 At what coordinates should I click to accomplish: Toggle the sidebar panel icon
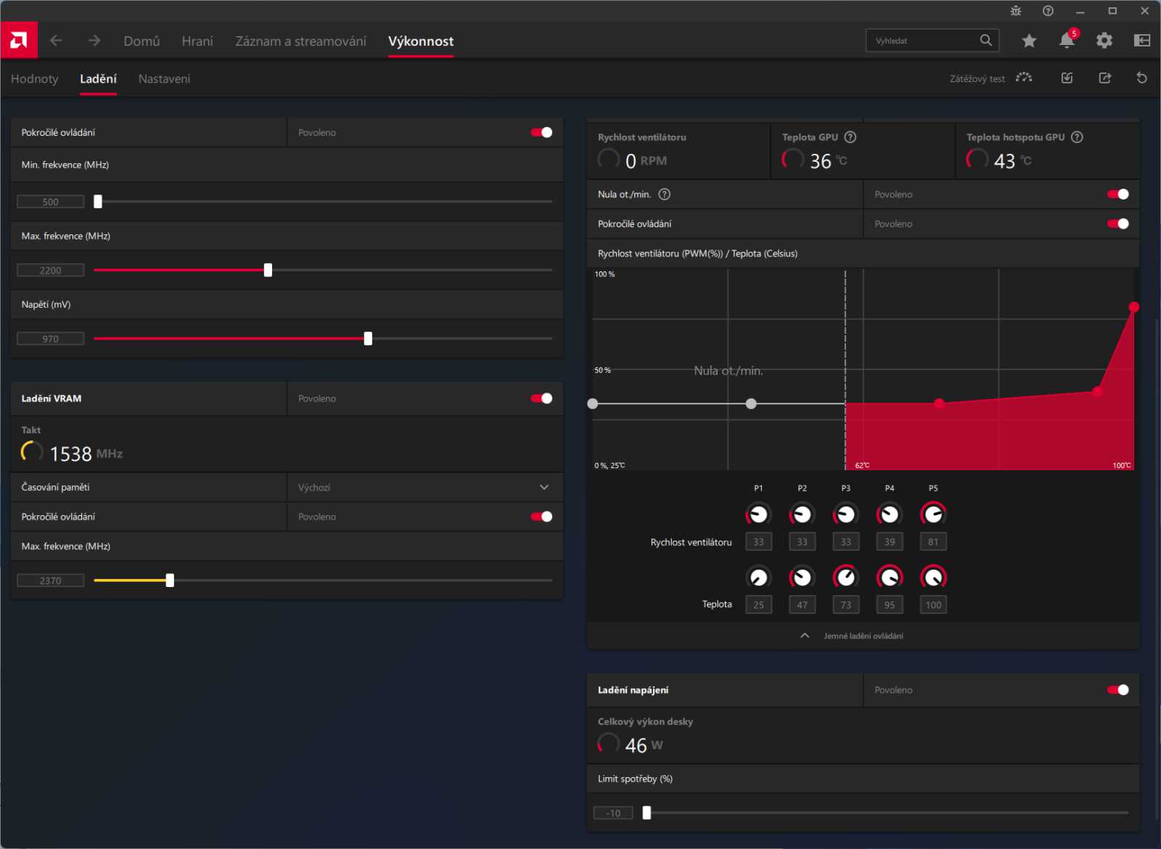click(x=1142, y=41)
